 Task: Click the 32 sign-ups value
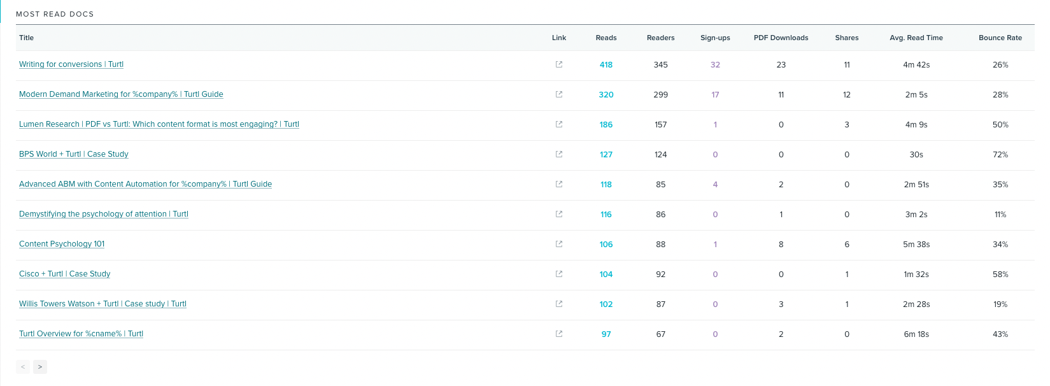(x=715, y=65)
